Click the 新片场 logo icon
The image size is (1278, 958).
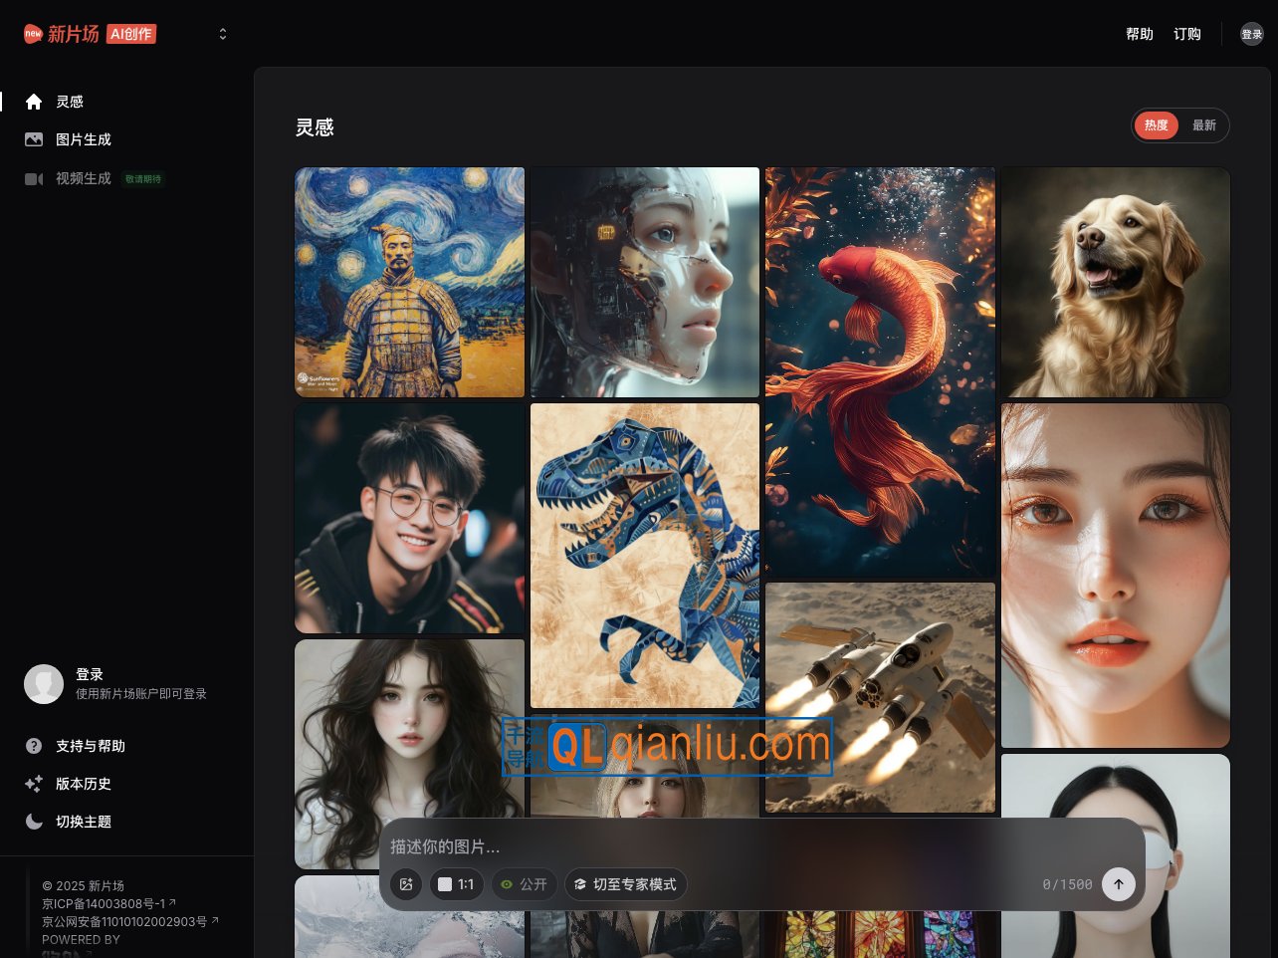34,34
